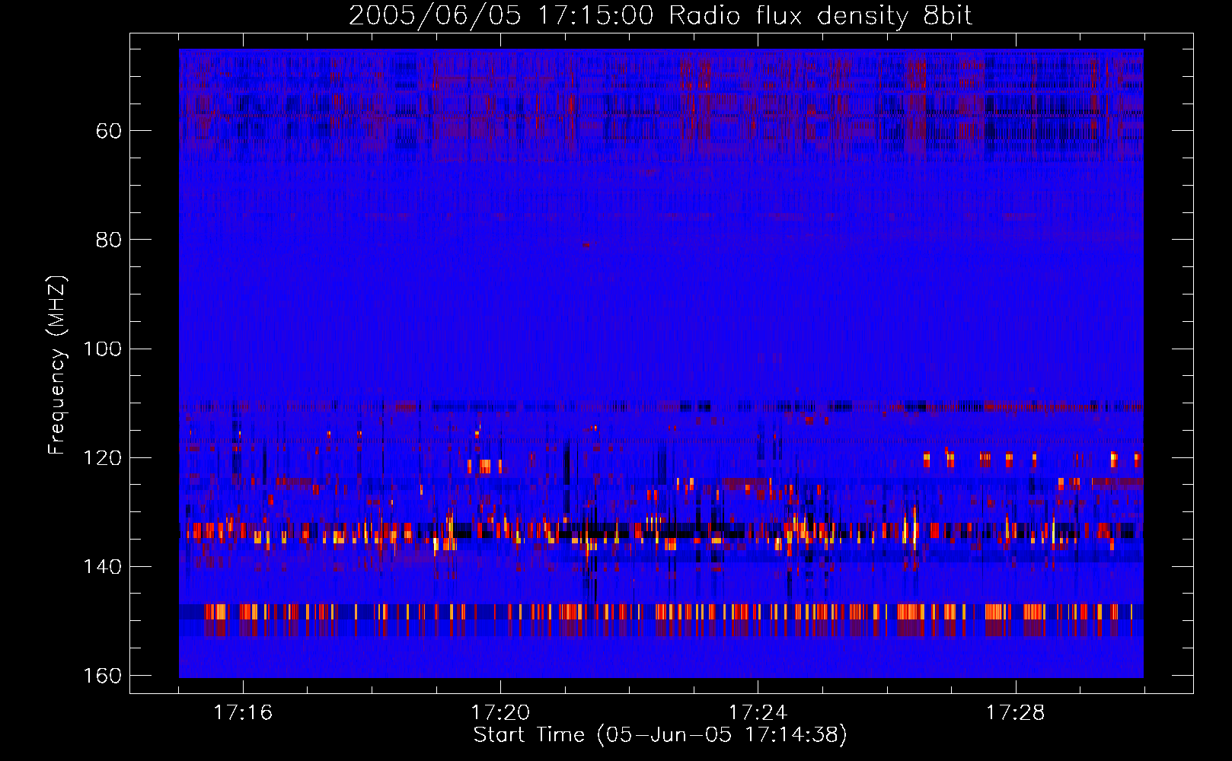Click the time tick label "17:24"

tap(758, 713)
